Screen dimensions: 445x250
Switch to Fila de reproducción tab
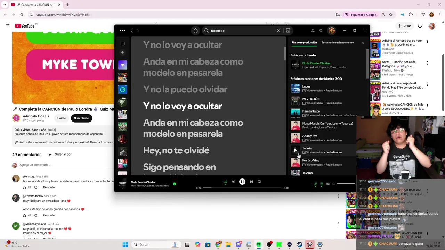click(x=304, y=43)
